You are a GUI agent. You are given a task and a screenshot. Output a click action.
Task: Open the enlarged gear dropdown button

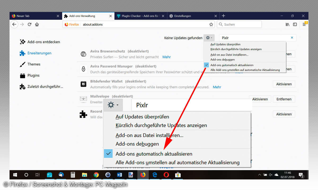click(x=113, y=105)
